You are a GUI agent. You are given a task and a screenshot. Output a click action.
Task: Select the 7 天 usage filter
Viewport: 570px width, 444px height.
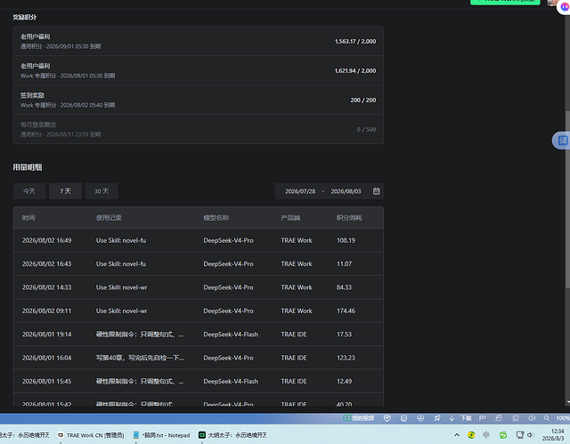coord(65,191)
